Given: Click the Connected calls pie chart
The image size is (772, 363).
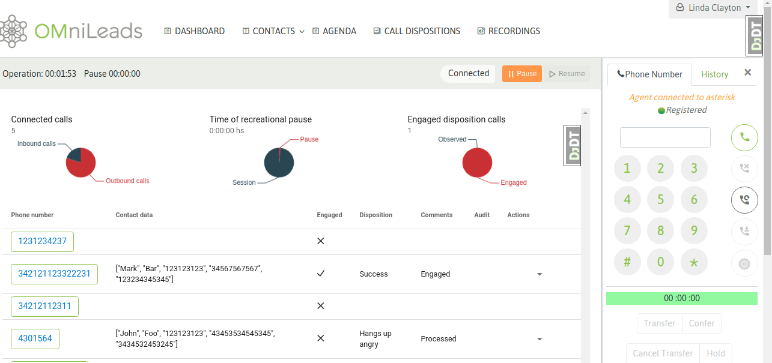Looking at the screenshot, I should coord(81,163).
